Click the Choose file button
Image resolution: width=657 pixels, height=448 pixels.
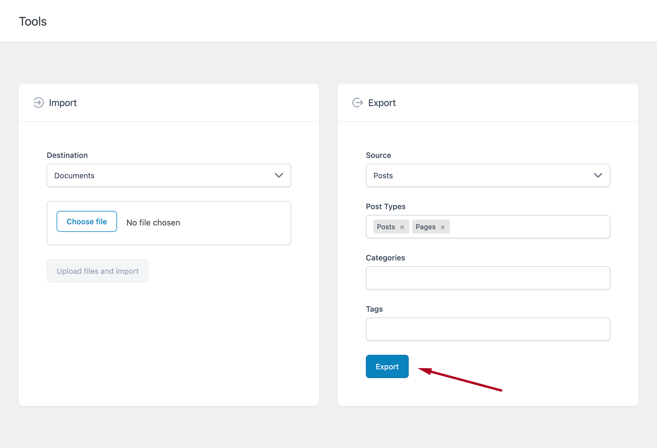86,221
